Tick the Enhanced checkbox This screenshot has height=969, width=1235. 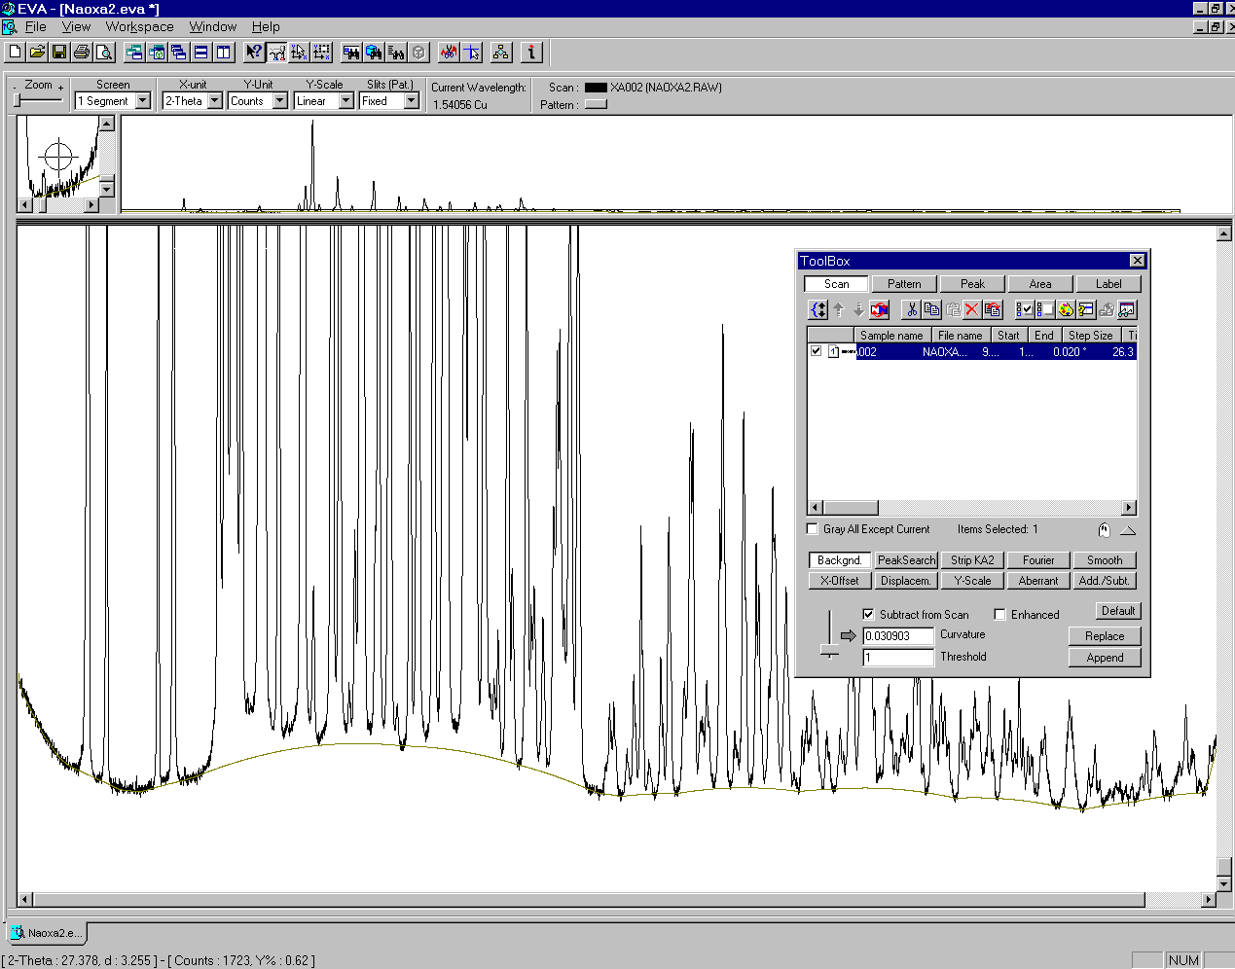point(999,615)
